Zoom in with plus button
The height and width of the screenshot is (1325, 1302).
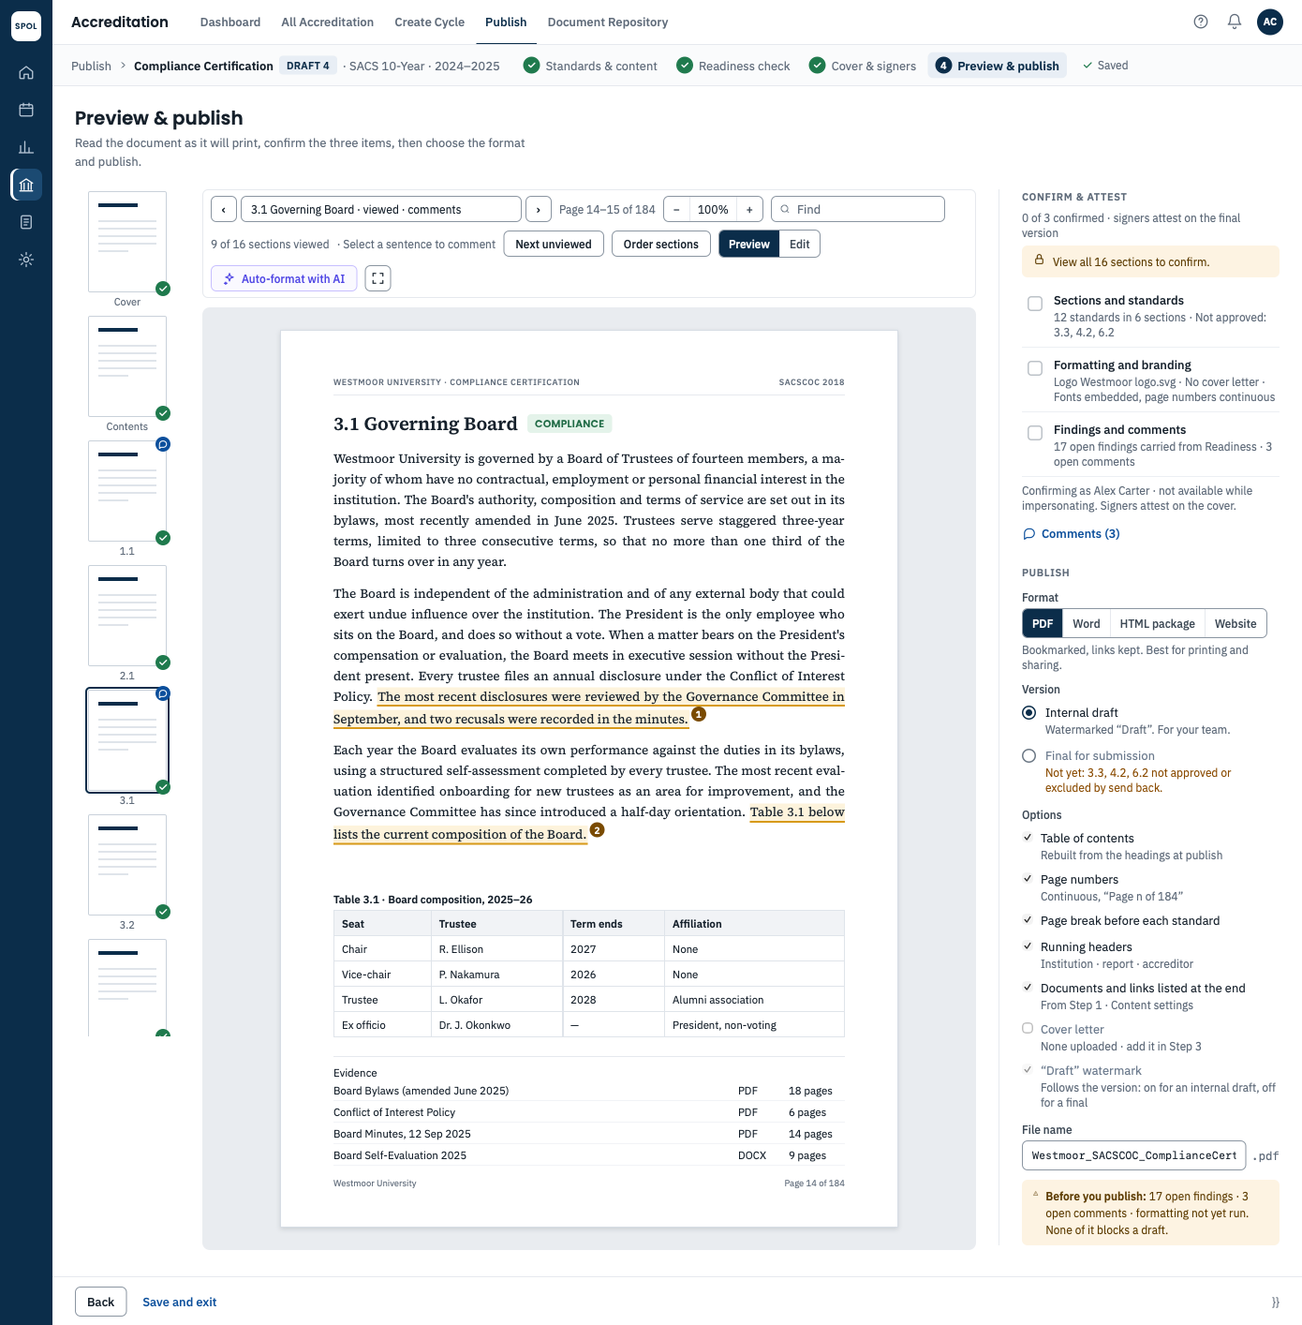pyautogui.click(x=749, y=209)
